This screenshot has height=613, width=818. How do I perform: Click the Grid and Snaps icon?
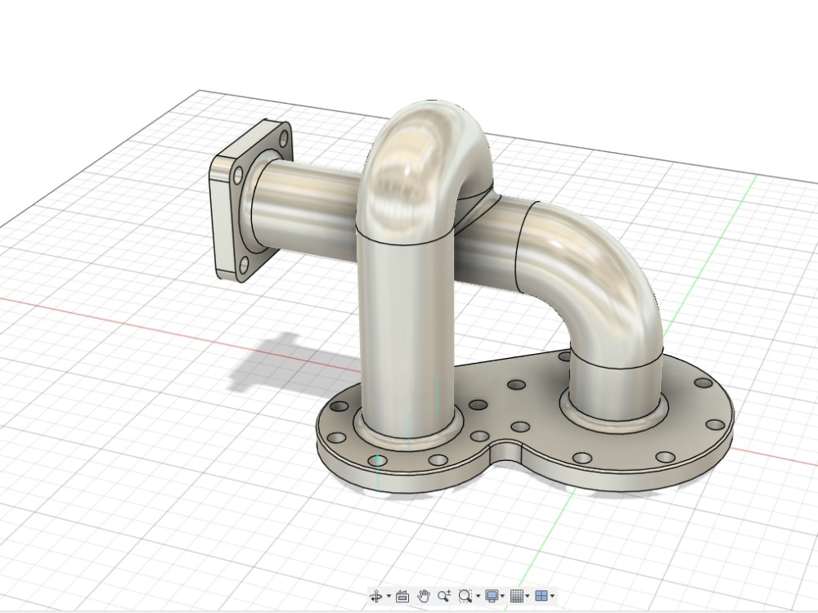click(x=516, y=596)
